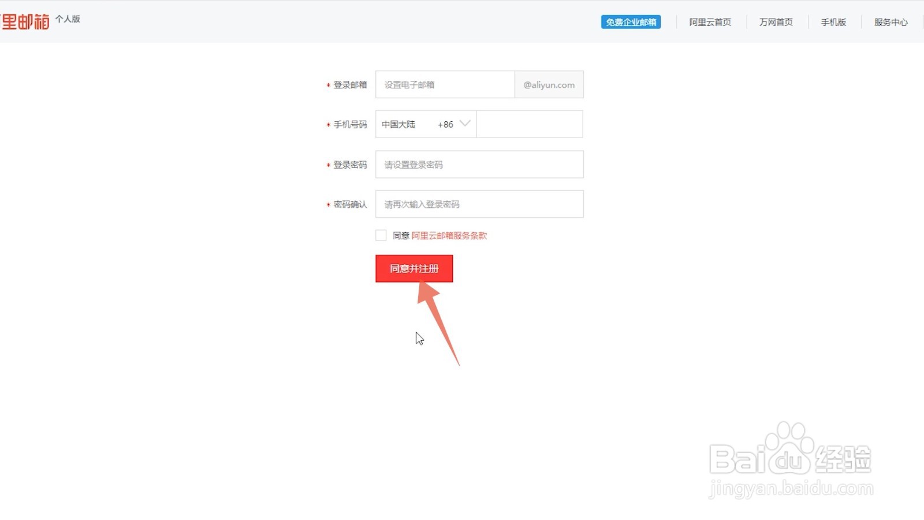Click the @aliyun.com domain suffix
Image resolution: width=924 pixels, height=520 pixels.
[x=549, y=84]
